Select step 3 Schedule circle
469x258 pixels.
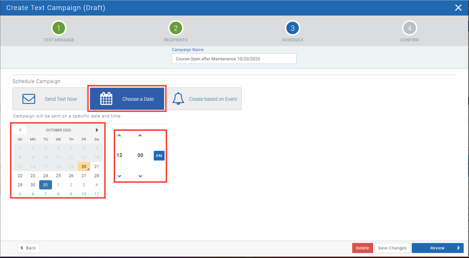[292, 28]
